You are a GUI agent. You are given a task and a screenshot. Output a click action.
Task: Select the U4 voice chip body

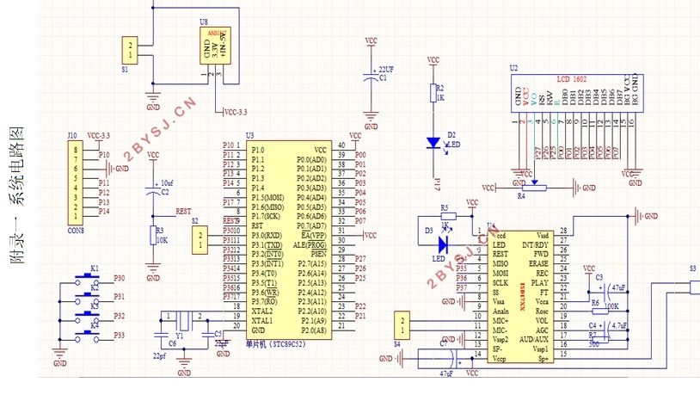(520, 297)
